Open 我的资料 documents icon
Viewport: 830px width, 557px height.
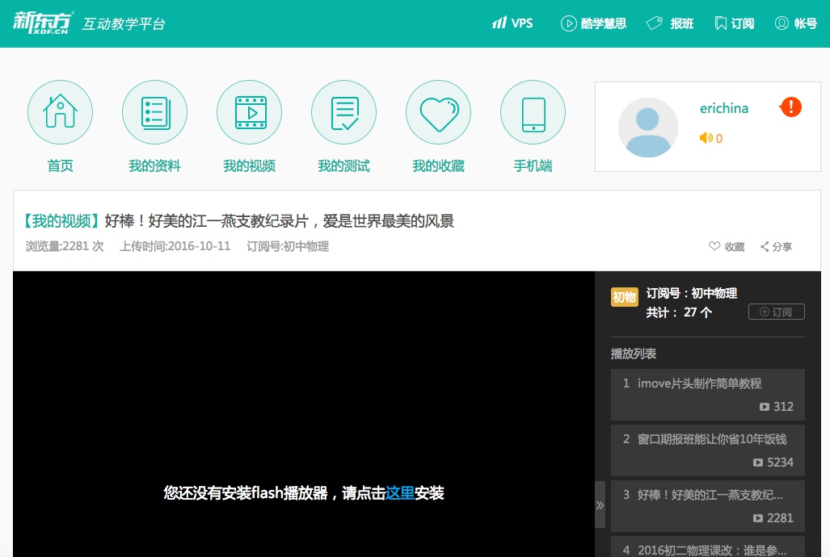(154, 113)
